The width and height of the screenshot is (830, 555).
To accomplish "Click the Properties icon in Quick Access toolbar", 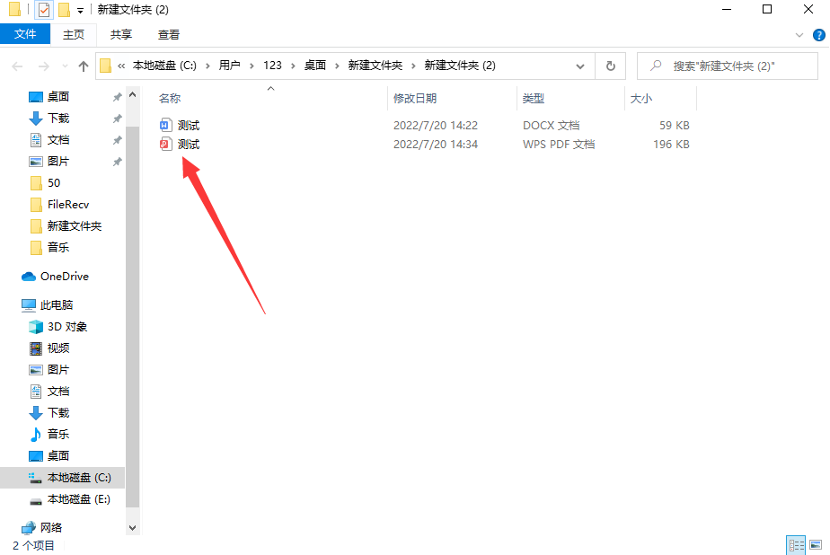I will pyautogui.click(x=42, y=9).
